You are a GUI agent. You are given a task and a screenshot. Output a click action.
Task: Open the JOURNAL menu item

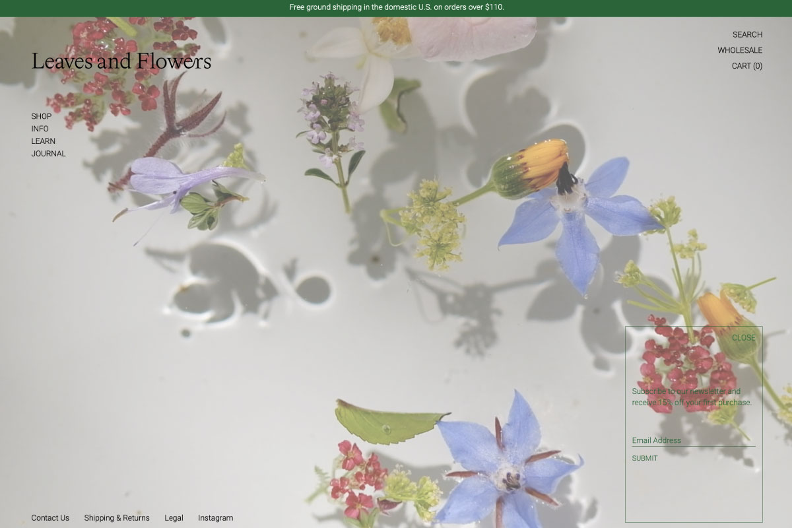(x=49, y=154)
